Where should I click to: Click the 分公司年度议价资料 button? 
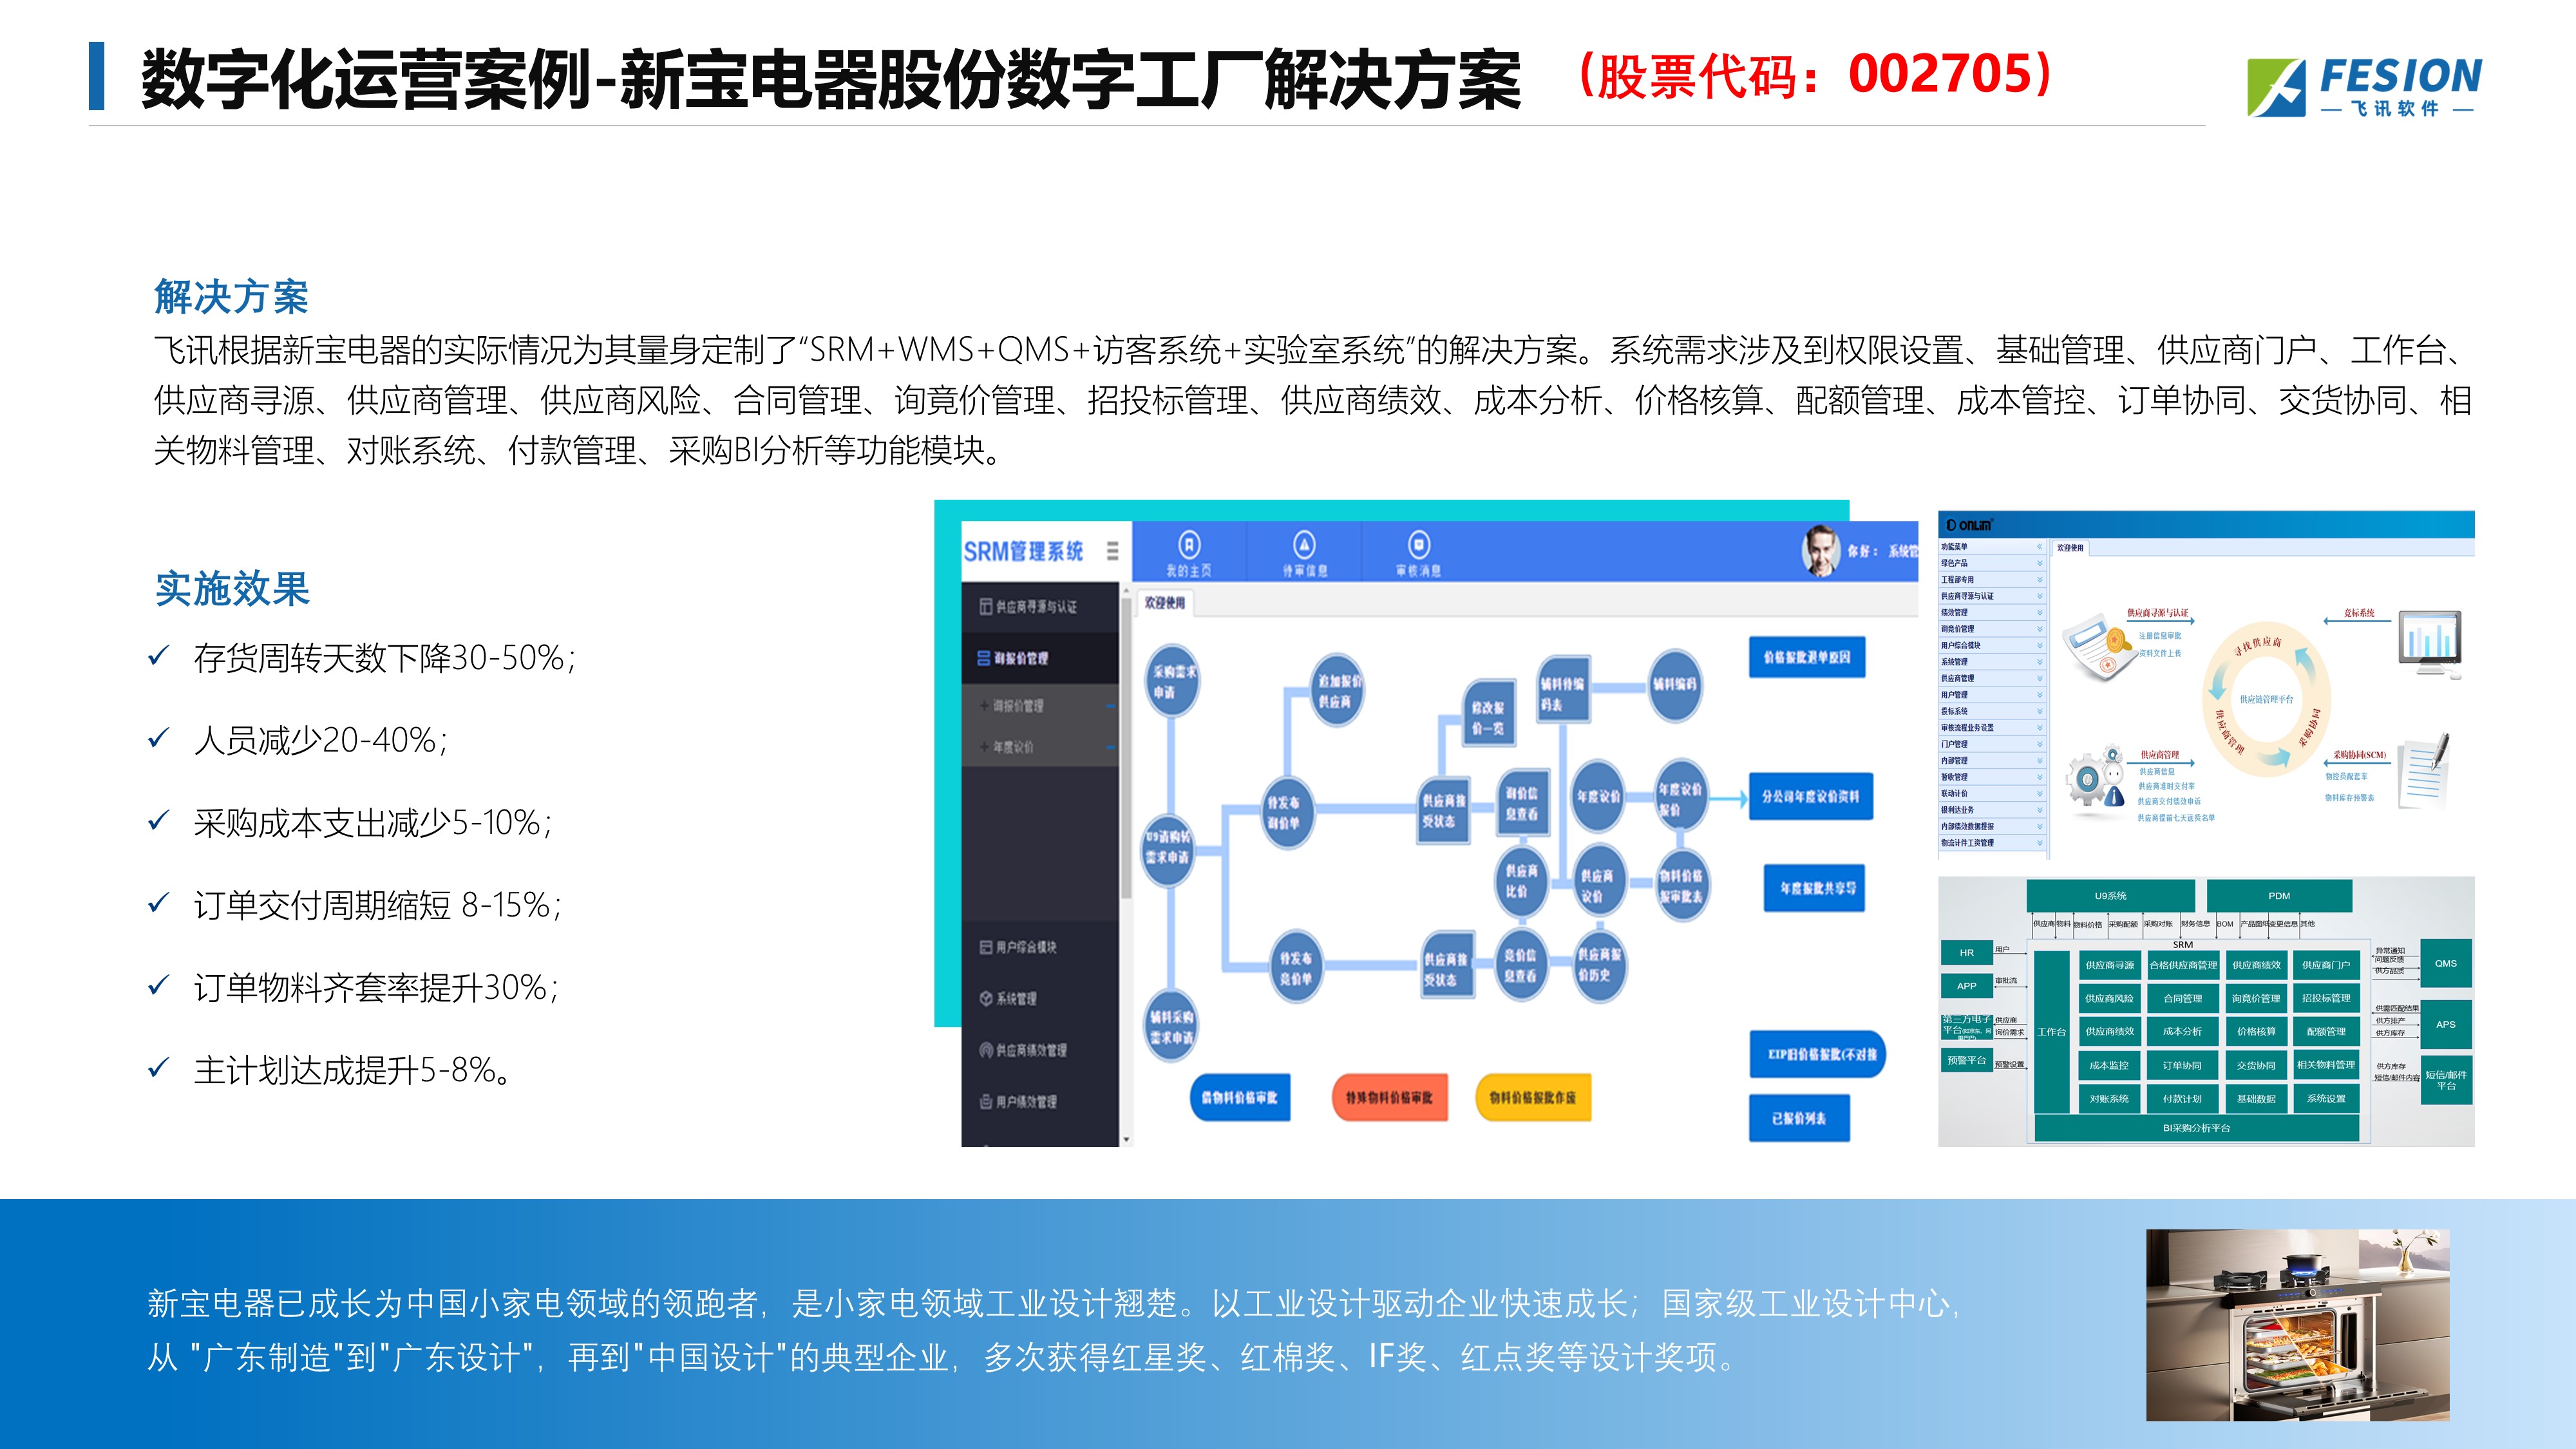pos(1810,797)
